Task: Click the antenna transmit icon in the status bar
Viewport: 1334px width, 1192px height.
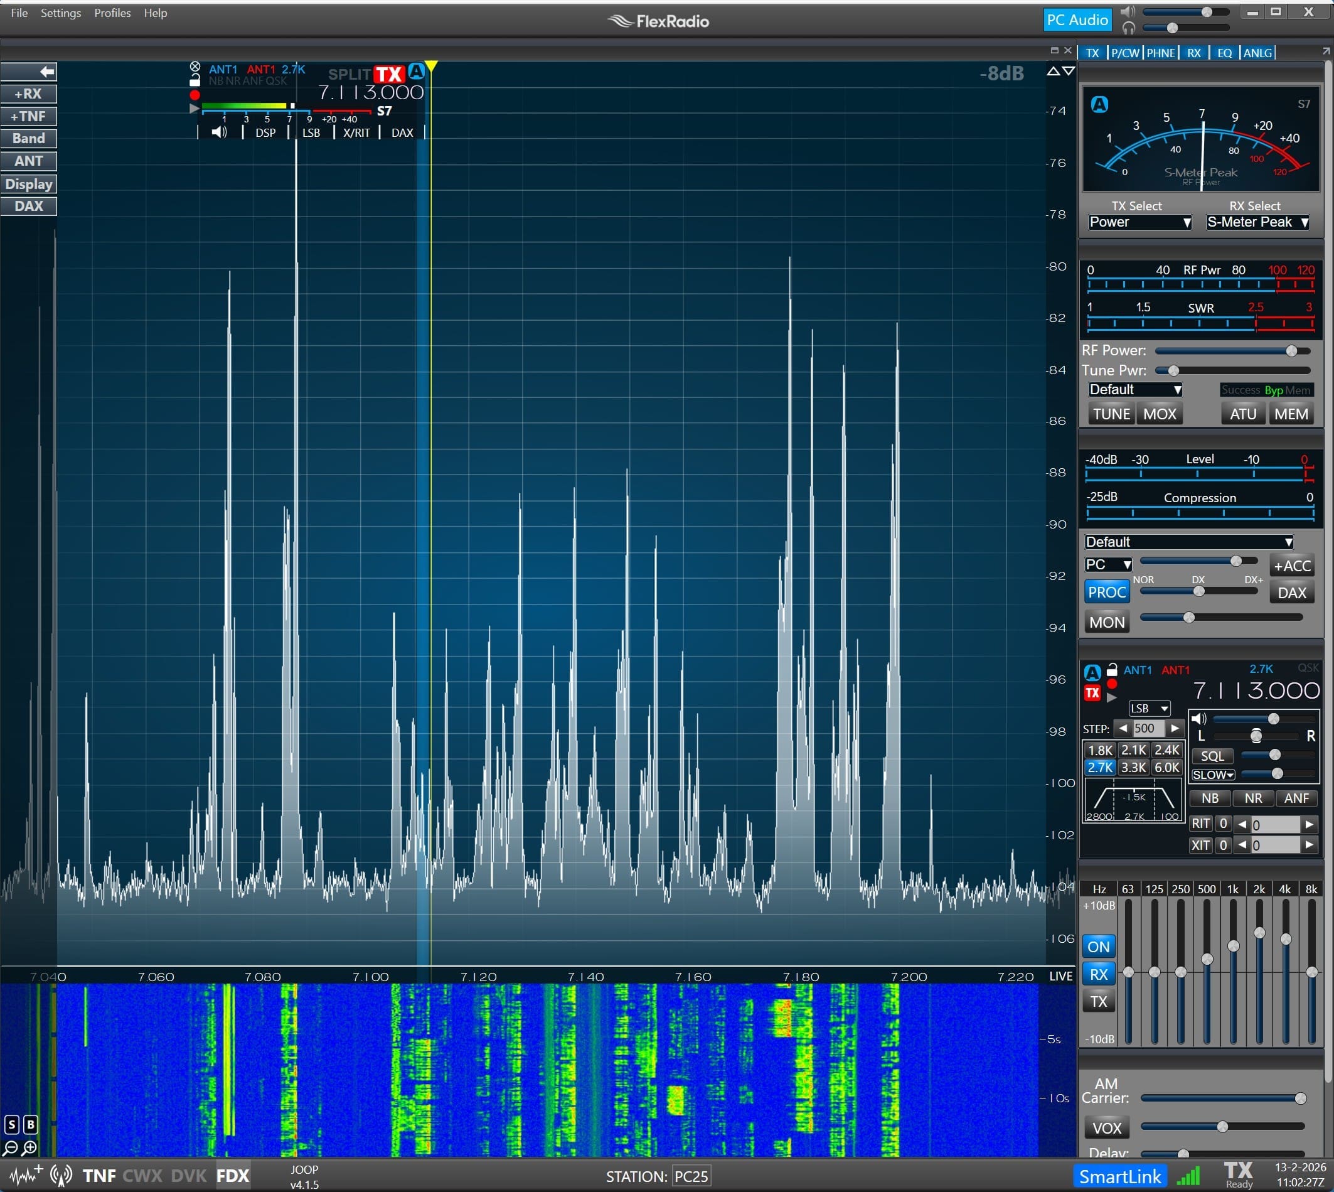Action: pyautogui.click(x=60, y=1175)
